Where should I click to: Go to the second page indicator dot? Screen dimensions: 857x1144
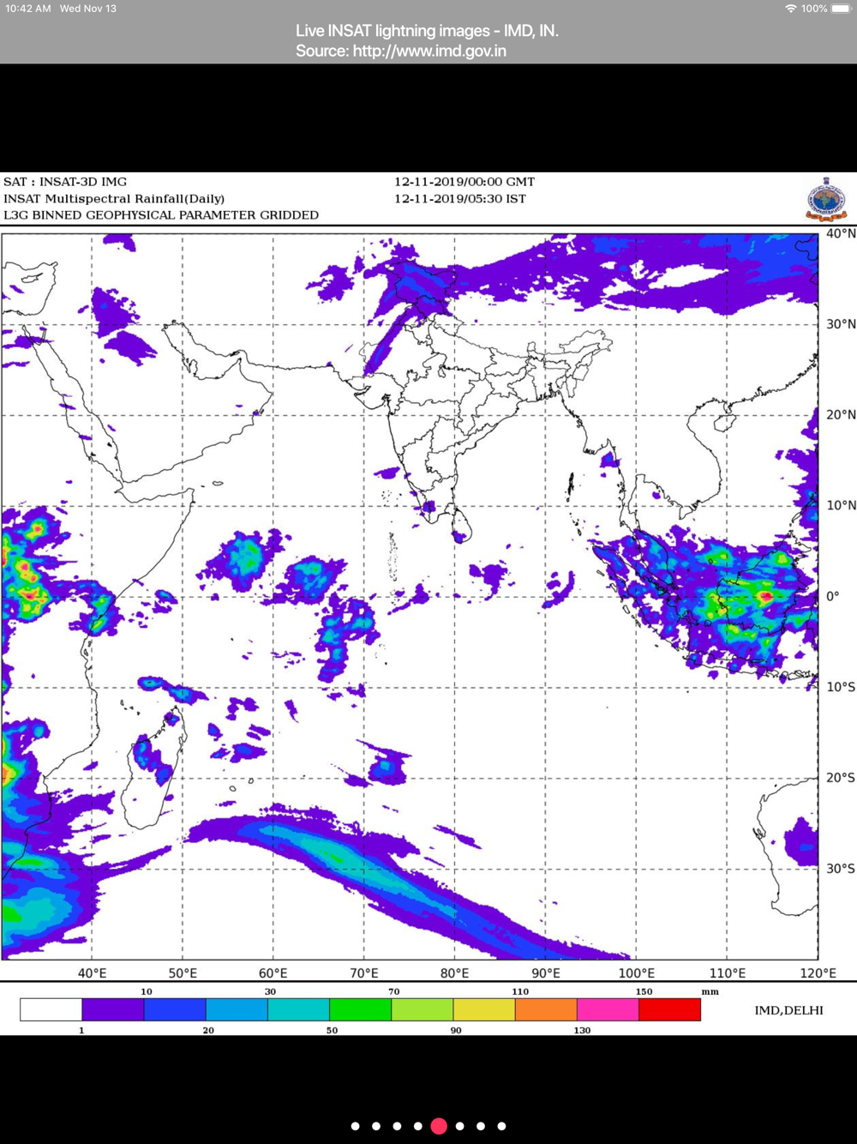(376, 1126)
